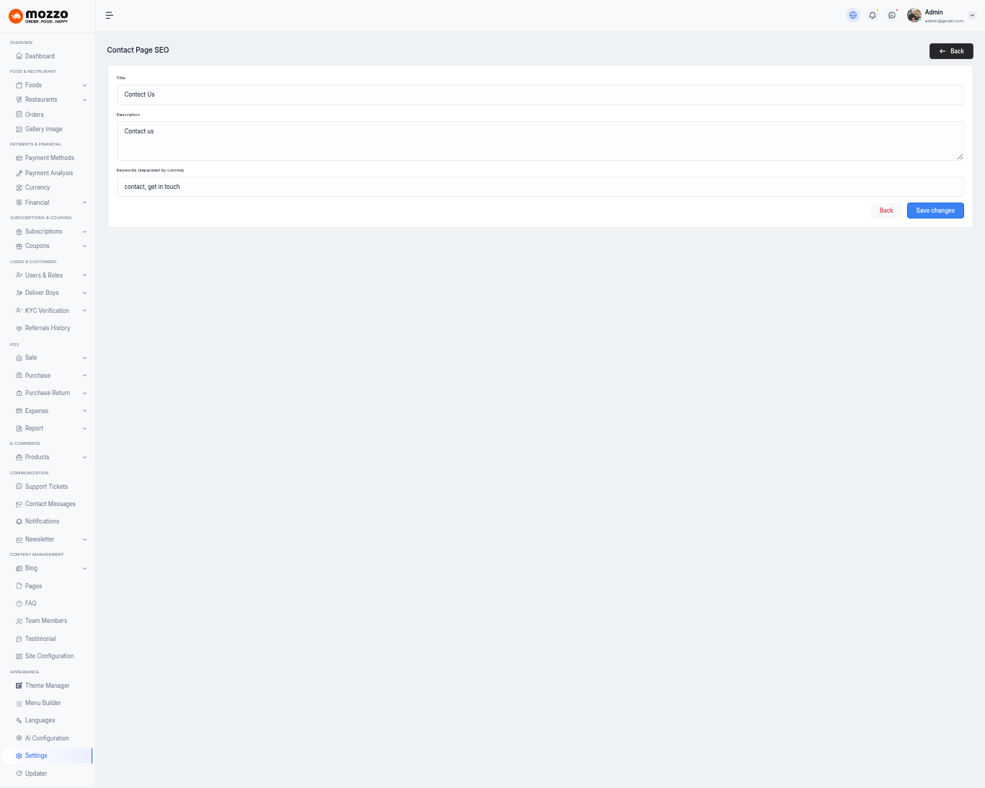Grab the Description textarea resize handle

960,156
